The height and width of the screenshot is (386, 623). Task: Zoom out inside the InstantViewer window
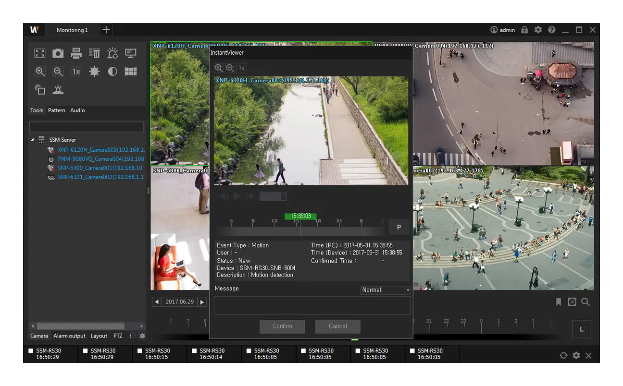coord(230,68)
